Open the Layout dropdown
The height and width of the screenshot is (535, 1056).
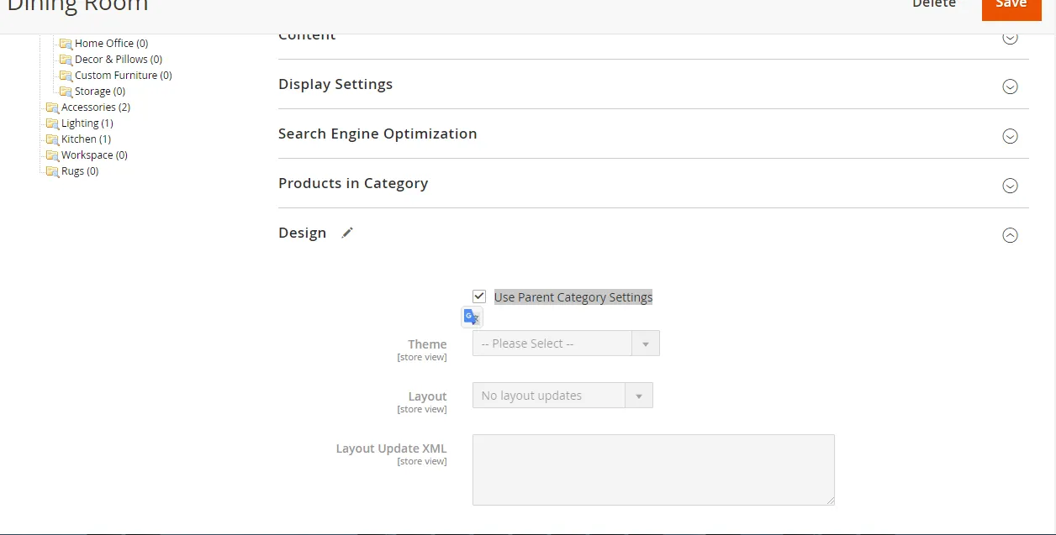[562, 396]
